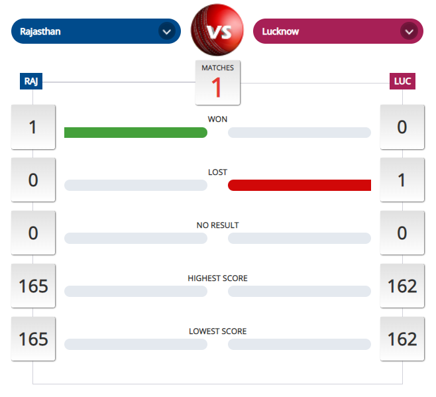Screen dimensions: 436x397
Task: Click the HIGHEST SCORE label
Action: pos(217,278)
